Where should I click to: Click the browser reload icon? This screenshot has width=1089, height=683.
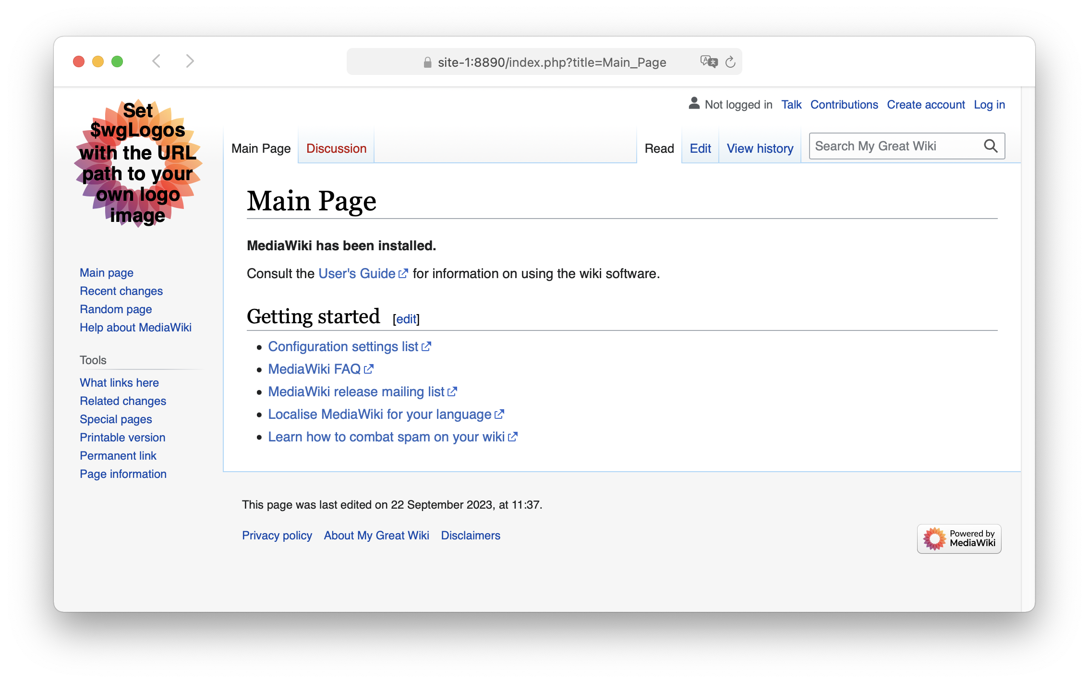pyautogui.click(x=730, y=61)
